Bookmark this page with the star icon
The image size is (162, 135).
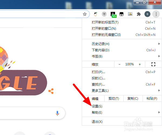click(85, 14)
